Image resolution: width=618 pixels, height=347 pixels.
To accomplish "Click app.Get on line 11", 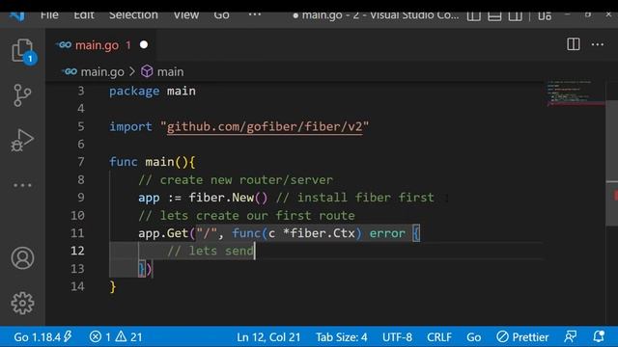I will tap(163, 233).
